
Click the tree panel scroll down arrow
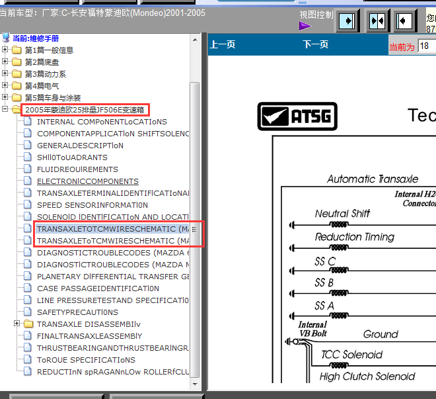click(195, 384)
